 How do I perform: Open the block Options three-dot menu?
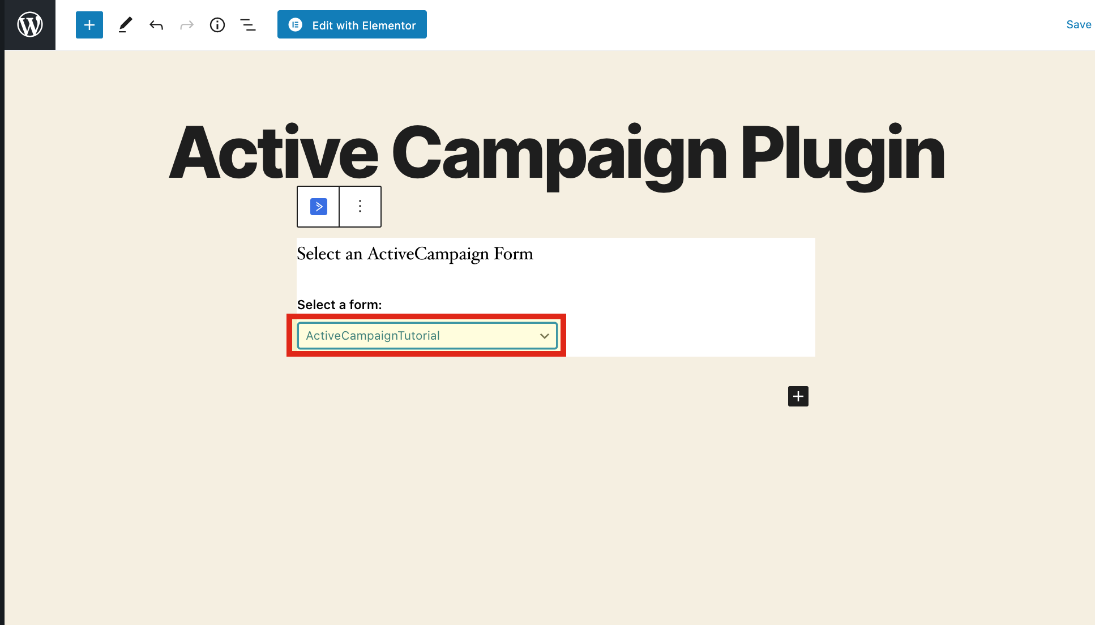click(x=360, y=207)
